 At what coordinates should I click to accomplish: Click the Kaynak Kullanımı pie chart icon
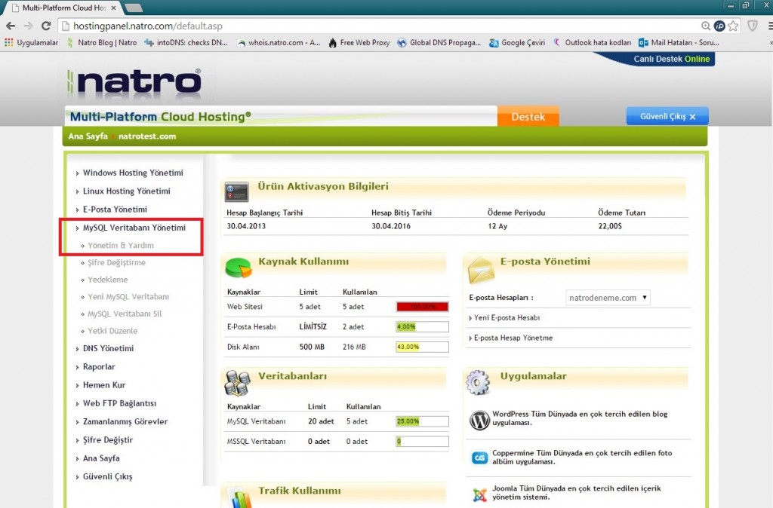238,268
